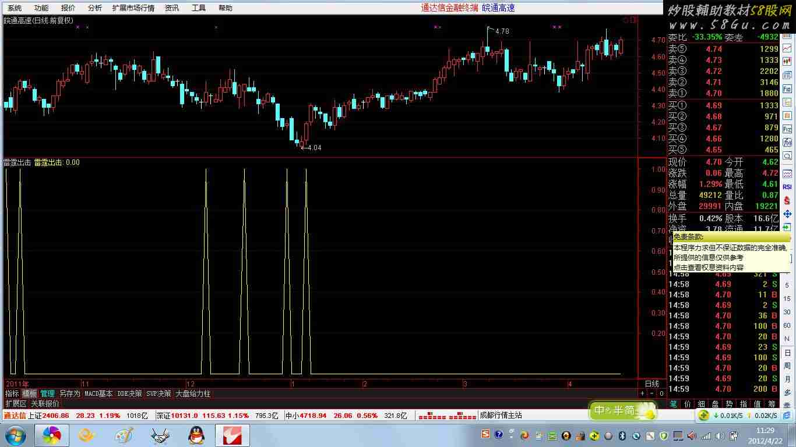
Task: Click the candlestick chart icon in right toolbar
Action: [x=787, y=62]
